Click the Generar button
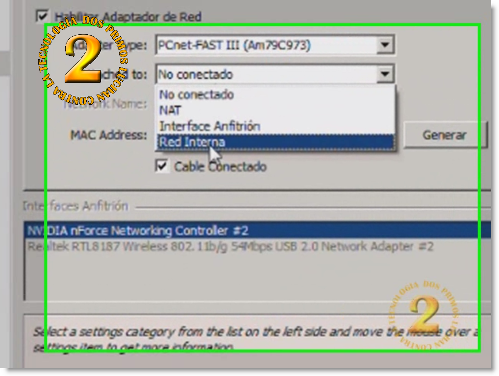 click(445, 135)
